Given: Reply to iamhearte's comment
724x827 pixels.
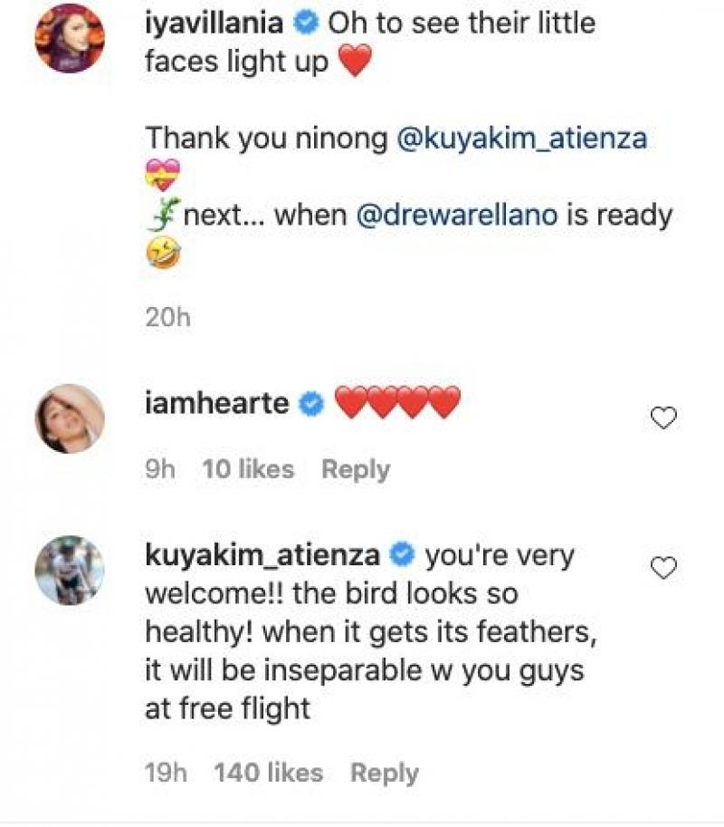Looking at the screenshot, I should coord(356,469).
